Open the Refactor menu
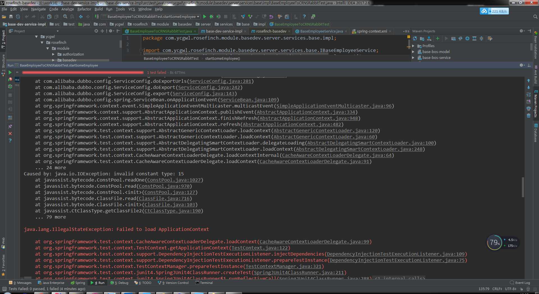The height and width of the screenshot is (294, 539). pos(84,9)
